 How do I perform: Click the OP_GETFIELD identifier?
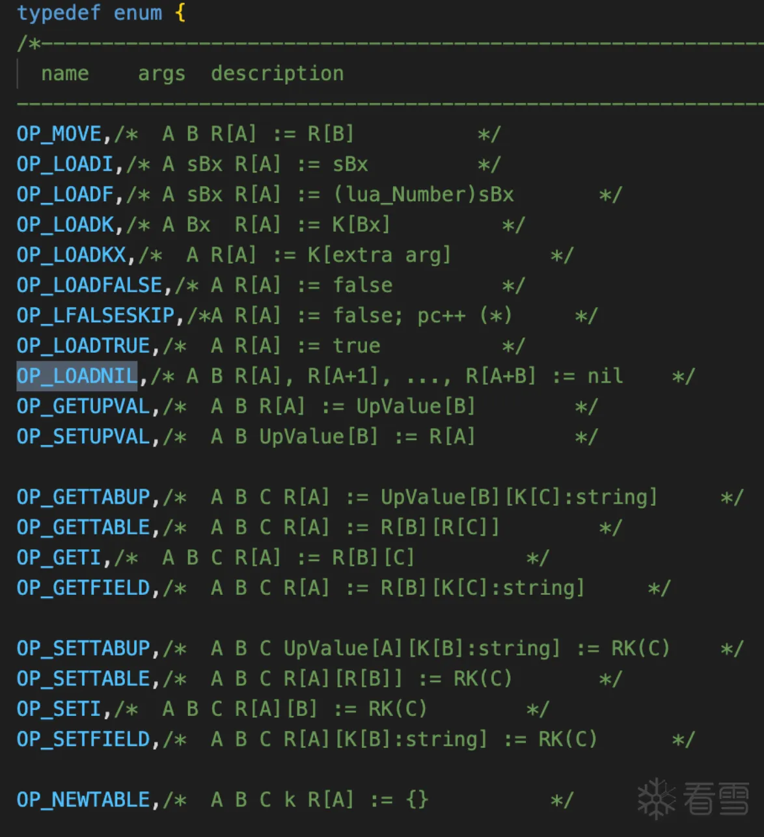pos(83,588)
